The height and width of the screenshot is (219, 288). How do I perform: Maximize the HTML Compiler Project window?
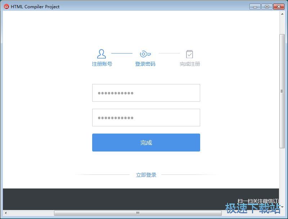click(x=267, y=7)
